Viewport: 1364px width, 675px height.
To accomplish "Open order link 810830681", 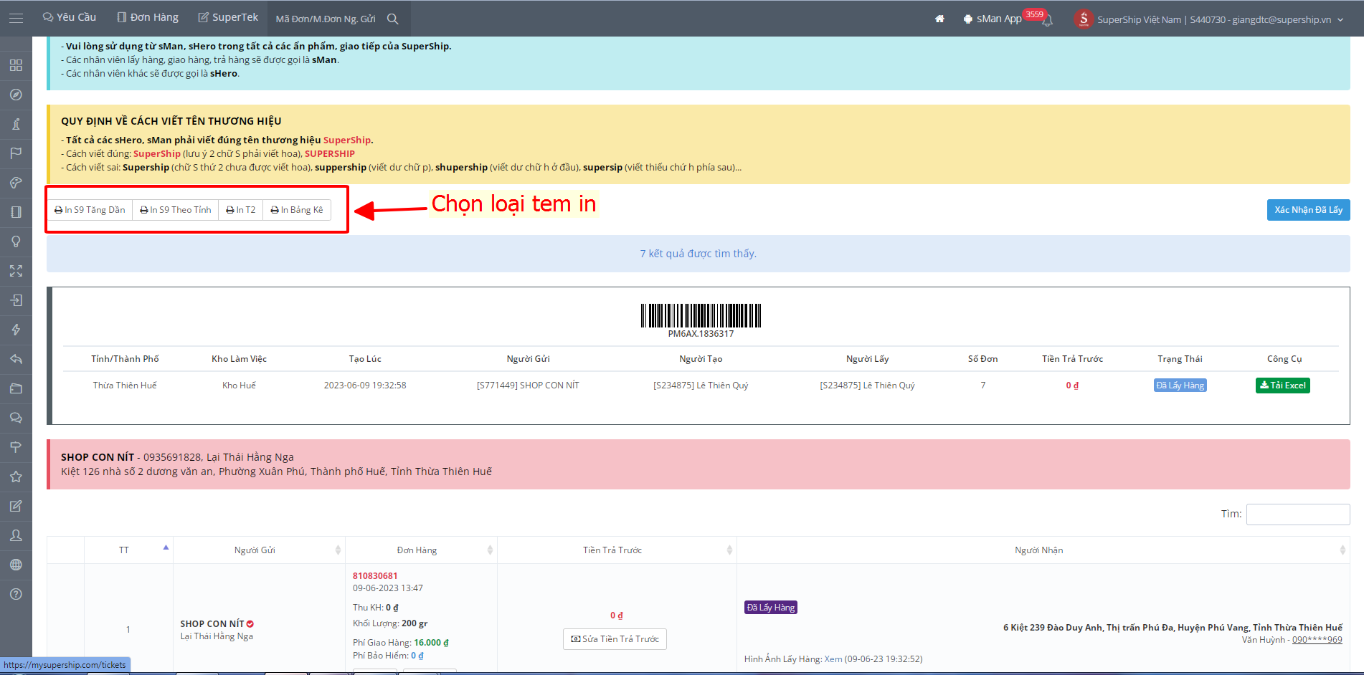I will 375,575.
